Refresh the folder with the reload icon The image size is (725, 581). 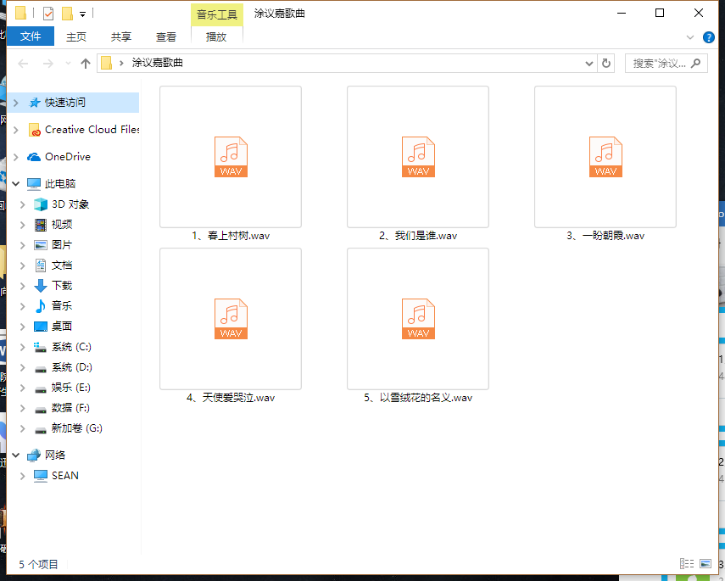pyautogui.click(x=606, y=64)
